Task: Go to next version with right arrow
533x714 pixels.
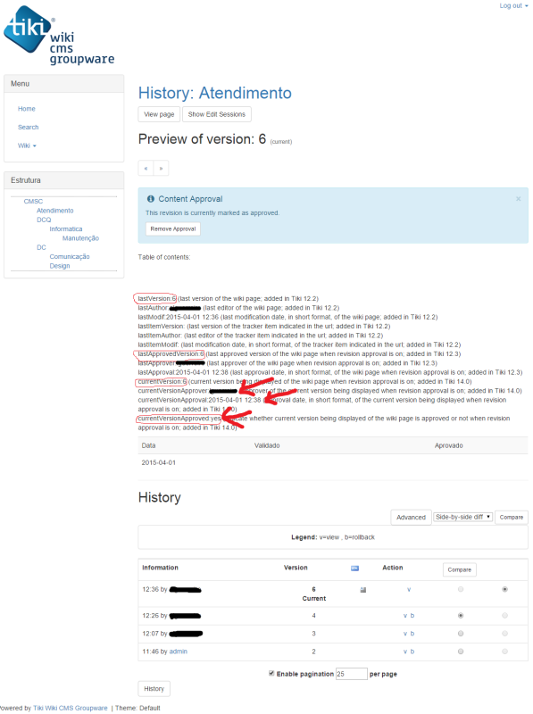Action: pyautogui.click(x=161, y=169)
